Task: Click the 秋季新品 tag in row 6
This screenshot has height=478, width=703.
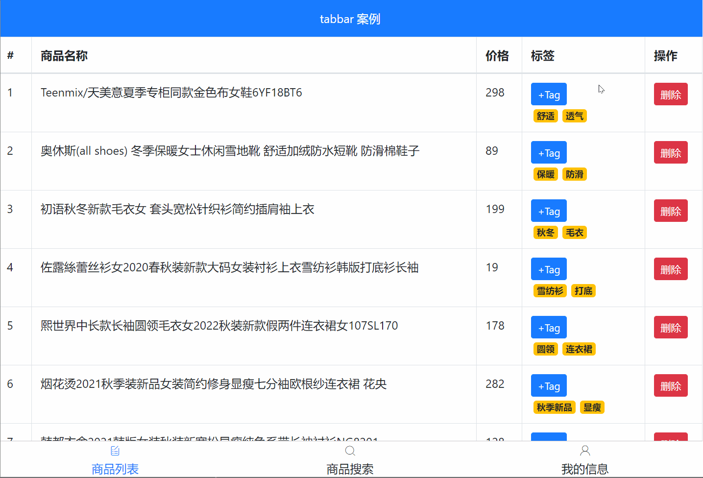Action: pos(554,407)
